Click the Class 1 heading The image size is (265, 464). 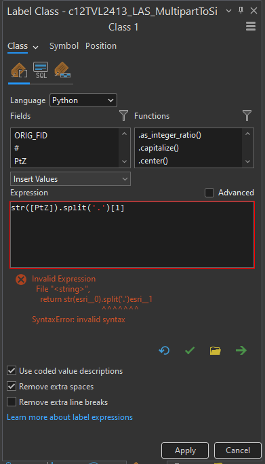(x=123, y=27)
